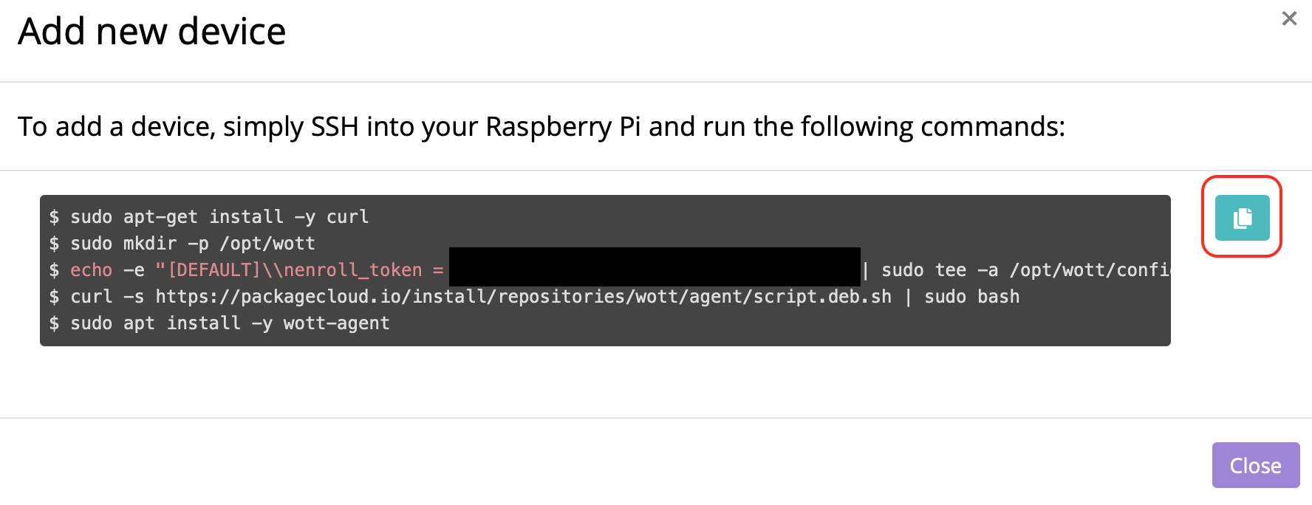Click "wott-agent" in the last command
This screenshot has width=1312, height=505.
337,323
